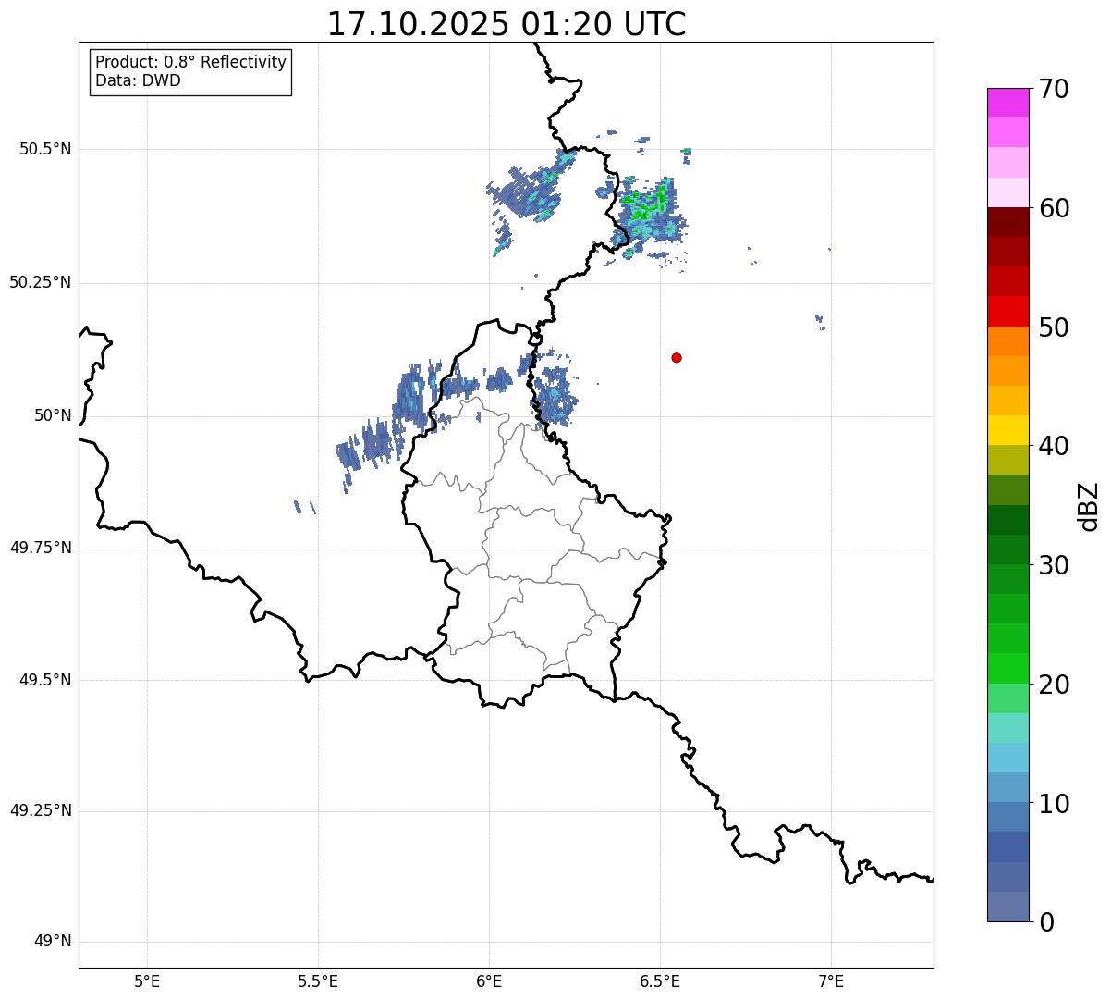This screenshot has height=1000, width=1111.
Task: Click the '5.5°E' longitude label
Action: [318, 981]
